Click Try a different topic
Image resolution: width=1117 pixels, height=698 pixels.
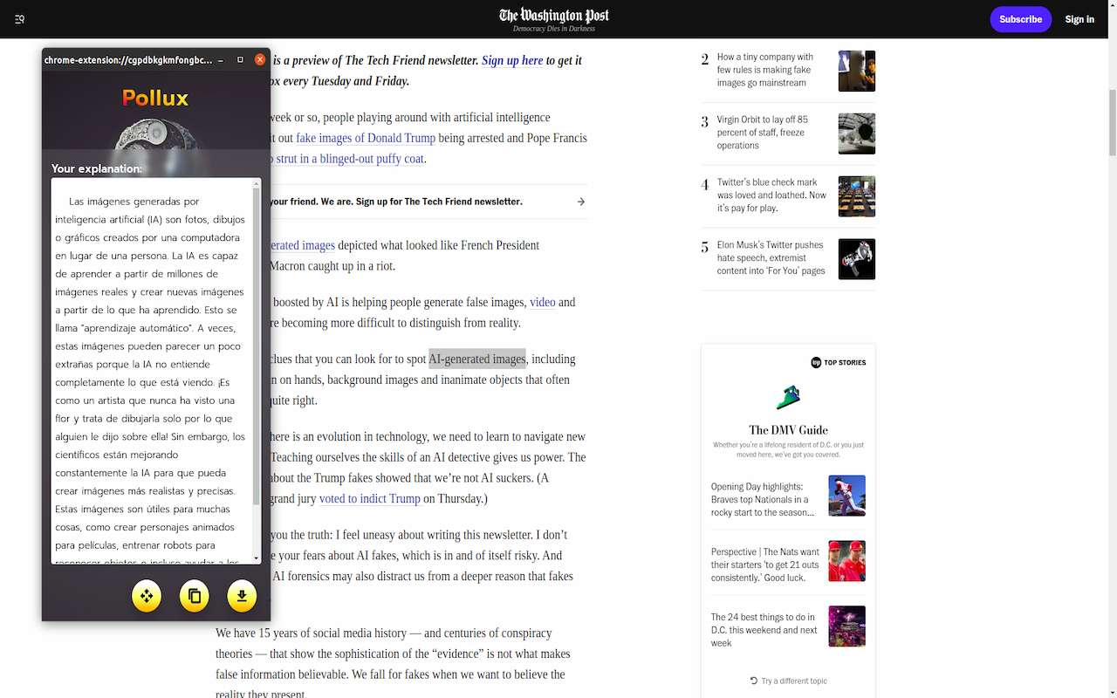point(794,681)
